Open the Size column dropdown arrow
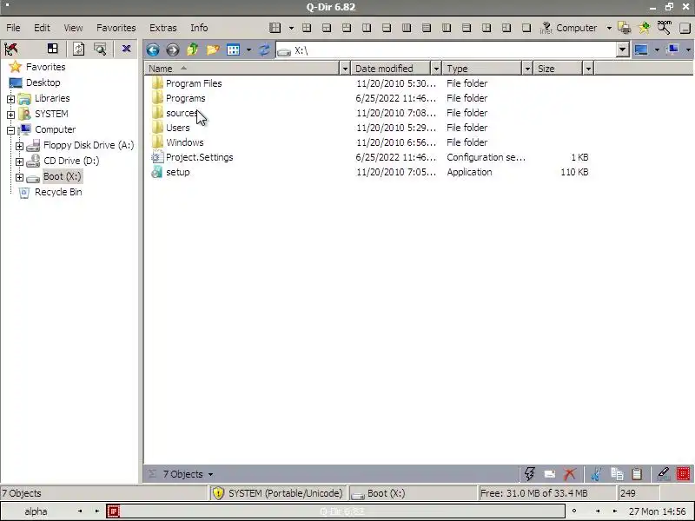Viewport: 695px width, 521px height. tap(588, 69)
